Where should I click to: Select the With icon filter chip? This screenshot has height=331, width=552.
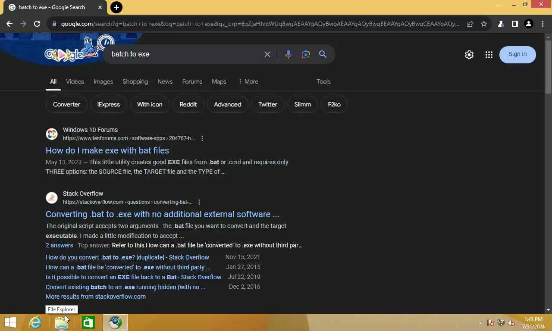pos(150,104)
